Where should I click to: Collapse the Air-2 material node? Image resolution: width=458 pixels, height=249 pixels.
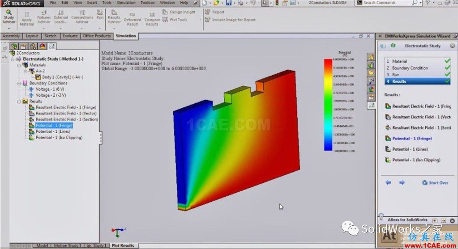coord(26,71)
